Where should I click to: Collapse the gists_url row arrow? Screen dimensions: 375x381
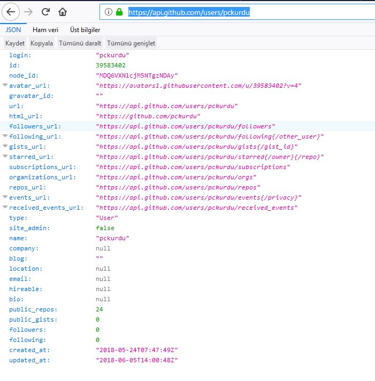click(5, 146)
